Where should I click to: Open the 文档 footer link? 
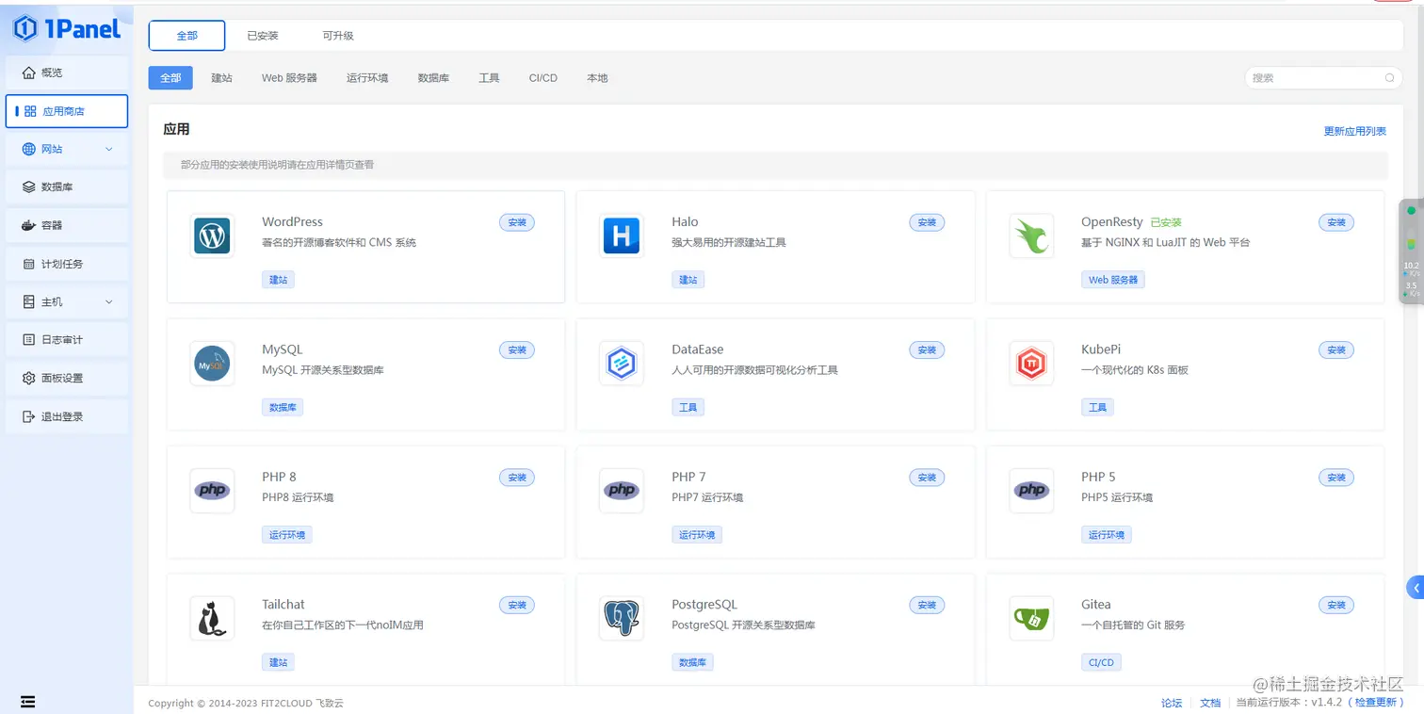tap(1211, 703)
